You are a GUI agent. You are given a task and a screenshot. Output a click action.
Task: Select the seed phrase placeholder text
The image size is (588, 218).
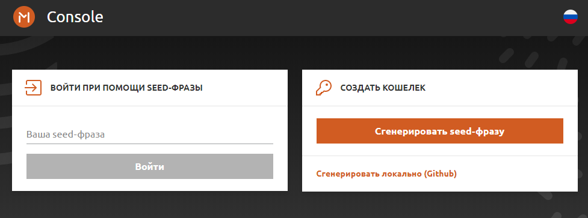[65, 135]
